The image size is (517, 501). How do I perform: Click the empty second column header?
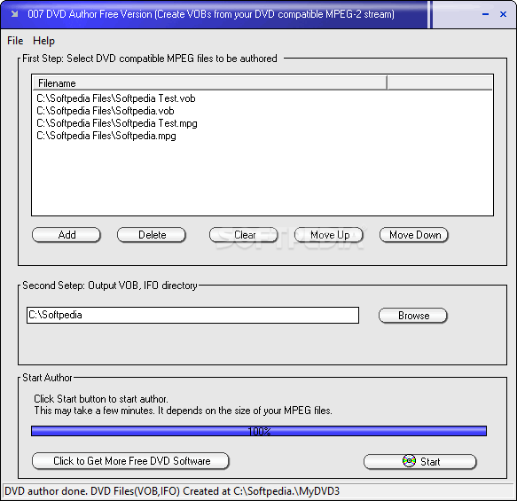pyautogui.click(x=440, y=83)
